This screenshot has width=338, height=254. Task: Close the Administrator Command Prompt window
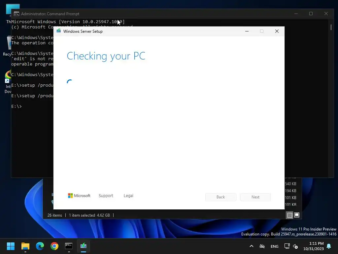326,14
